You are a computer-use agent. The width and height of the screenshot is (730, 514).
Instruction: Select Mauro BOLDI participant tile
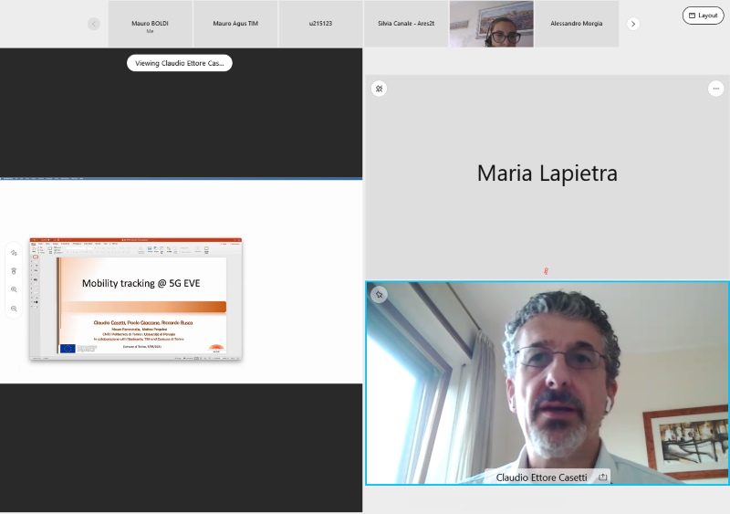151,24
